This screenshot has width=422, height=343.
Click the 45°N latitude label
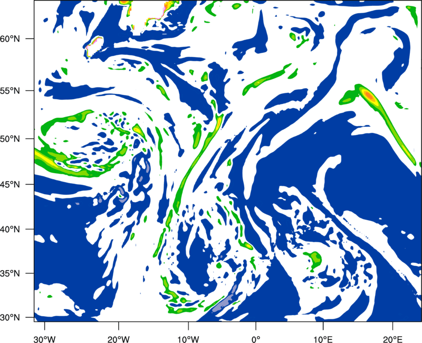coord(10,184)
